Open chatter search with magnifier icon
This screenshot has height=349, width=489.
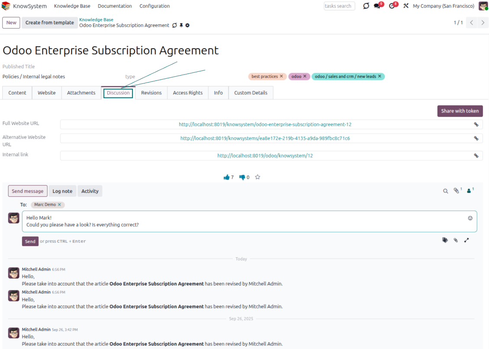(x=445, y=191)
